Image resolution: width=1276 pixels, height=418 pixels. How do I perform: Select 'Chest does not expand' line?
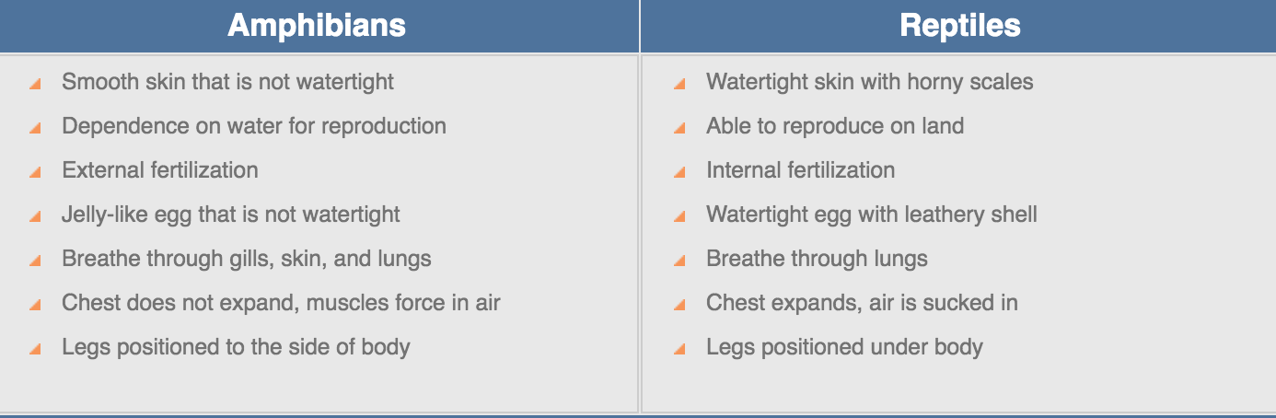click(281, 303)
